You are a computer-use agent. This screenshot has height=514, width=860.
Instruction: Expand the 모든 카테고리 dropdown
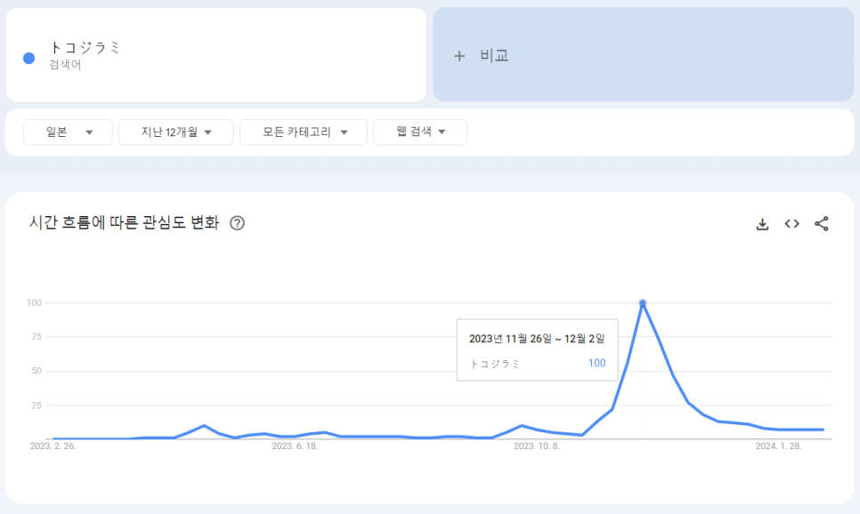point(304,133)
